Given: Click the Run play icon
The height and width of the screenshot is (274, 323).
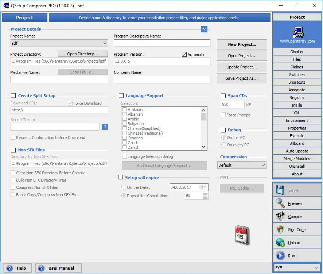Looking at the screenshot, I should click(x=280, y=256).
